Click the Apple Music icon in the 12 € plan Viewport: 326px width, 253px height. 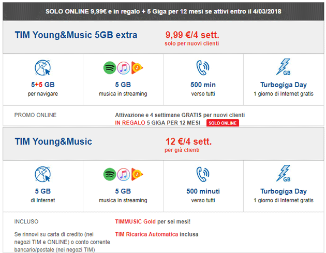pyautogui.click(x=123, y=174)
